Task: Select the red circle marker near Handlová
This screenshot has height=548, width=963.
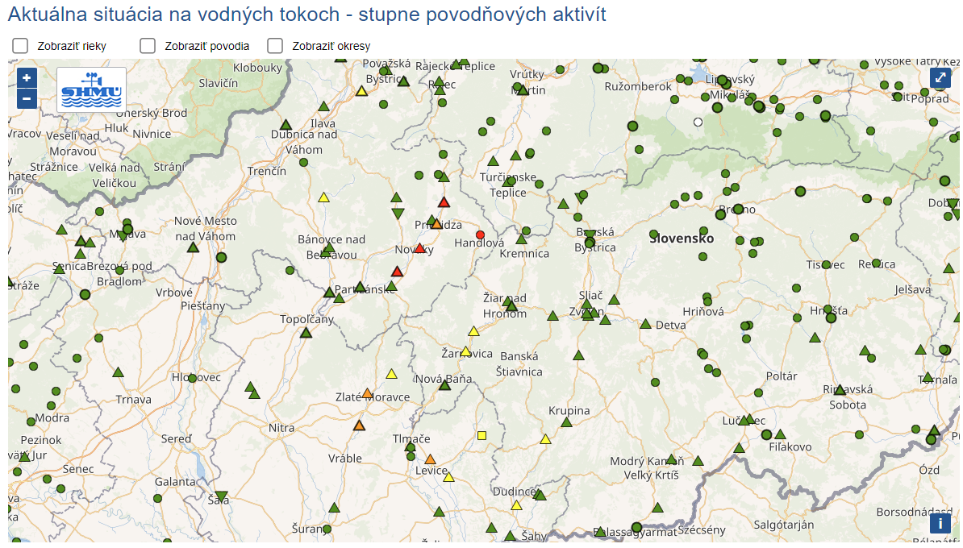Action: [481, 235]
